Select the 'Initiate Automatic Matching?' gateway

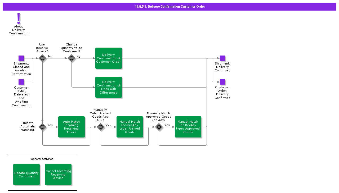pos(42,127)
